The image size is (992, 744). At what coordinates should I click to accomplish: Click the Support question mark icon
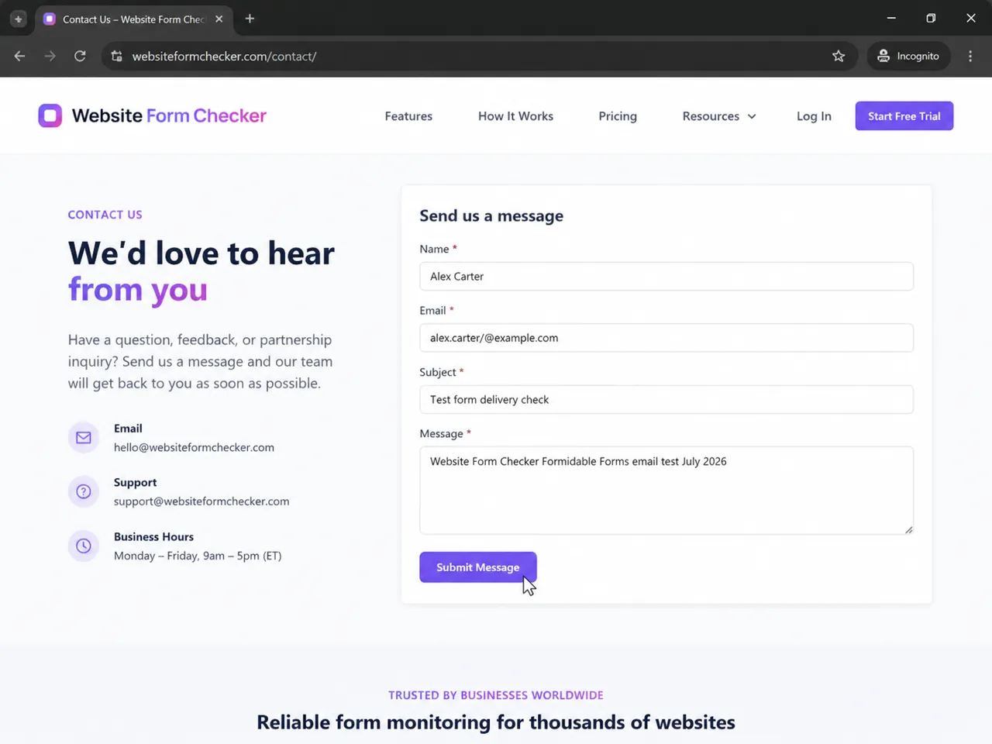[x=84, y=491]
